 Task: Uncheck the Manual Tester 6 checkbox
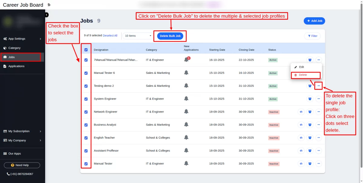point(86,73)
